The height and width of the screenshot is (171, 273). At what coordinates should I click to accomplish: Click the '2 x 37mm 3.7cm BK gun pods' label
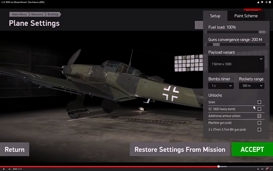[x=227, y=130]
